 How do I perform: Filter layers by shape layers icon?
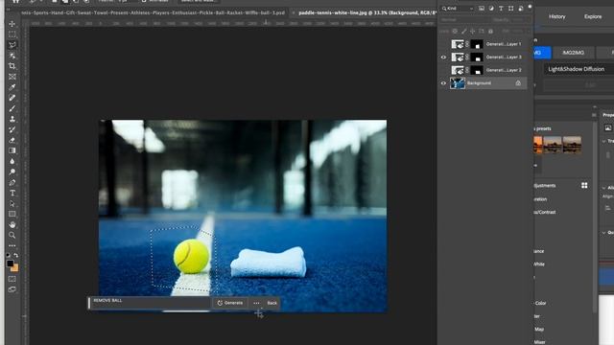point(510,9)
